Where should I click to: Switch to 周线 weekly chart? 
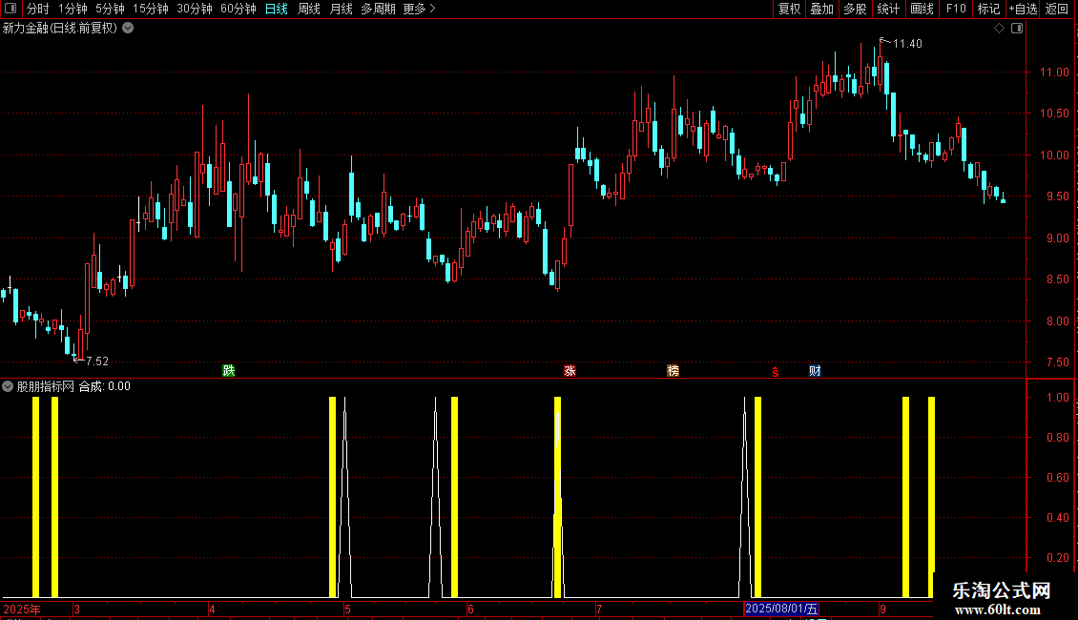pyautogui.click(x=309, y=9)
